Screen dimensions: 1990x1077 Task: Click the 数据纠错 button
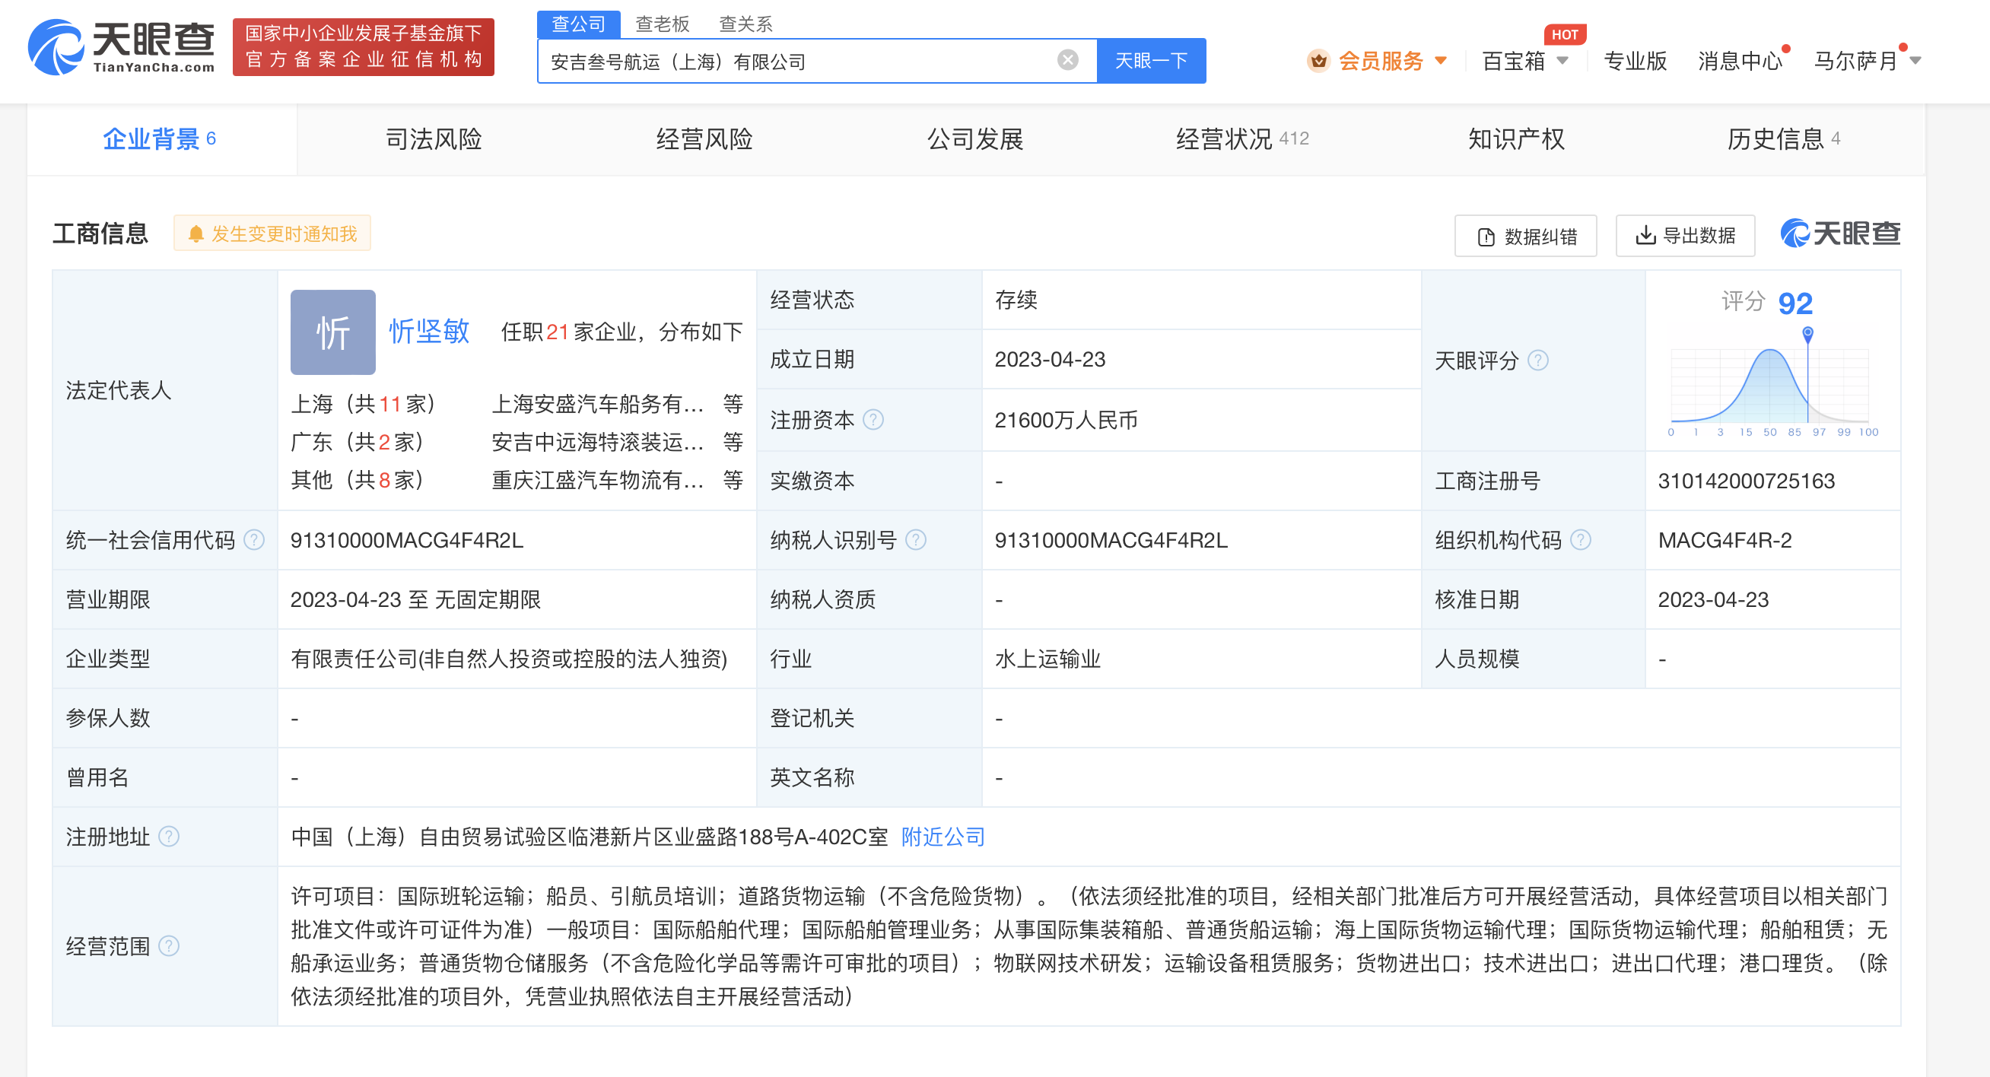coord(1526,236)
